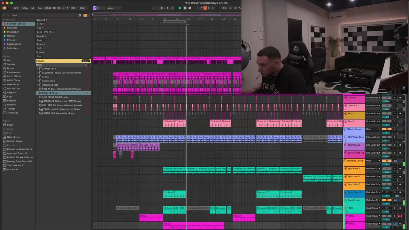
Task: Toggle the Link button
Action: (16, 8)
